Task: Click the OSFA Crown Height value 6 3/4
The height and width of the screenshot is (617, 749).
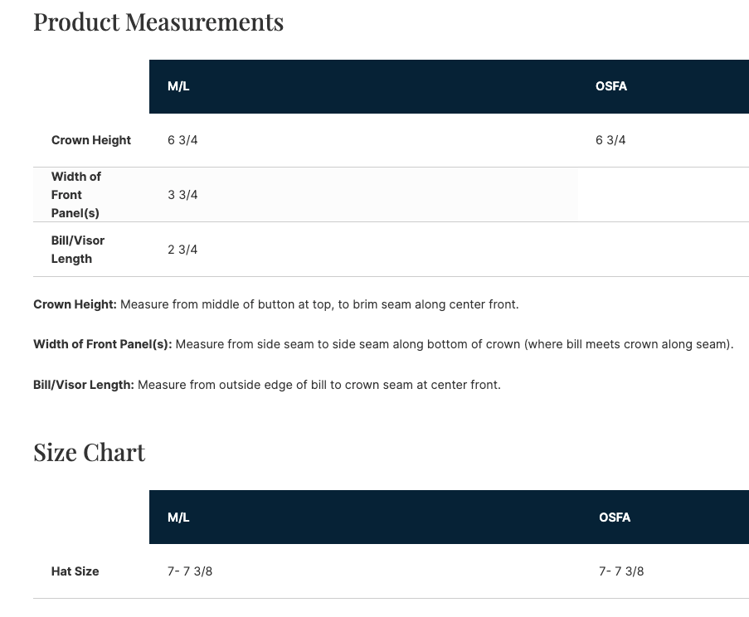Action: [610, 140]
